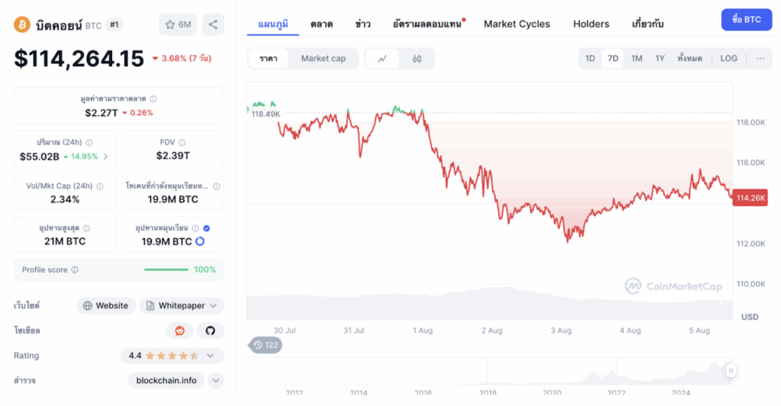This screenshot has height=406, width=781.
Task: Toggle chart to Market cap view
Action: tap(323, 59)
